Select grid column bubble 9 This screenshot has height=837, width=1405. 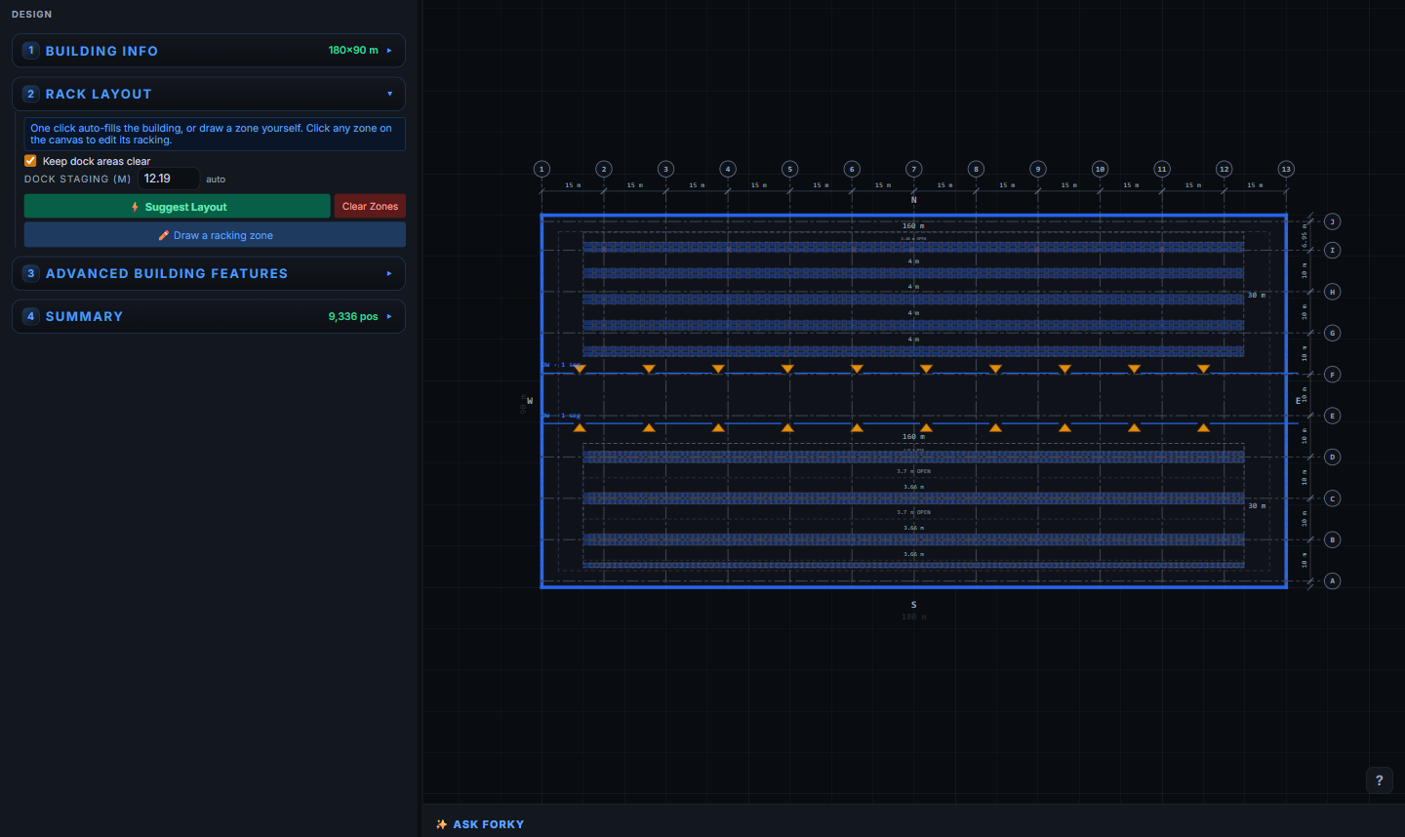click(1038, 169)
